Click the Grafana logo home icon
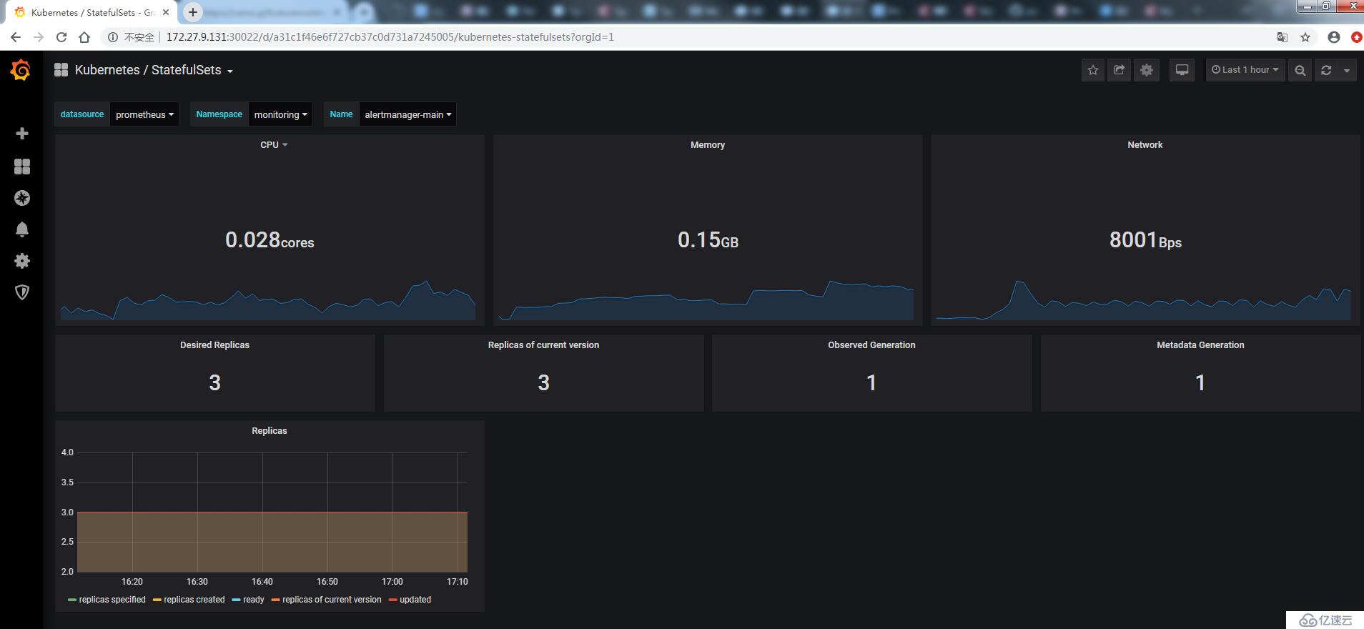 tap(21, 70)
